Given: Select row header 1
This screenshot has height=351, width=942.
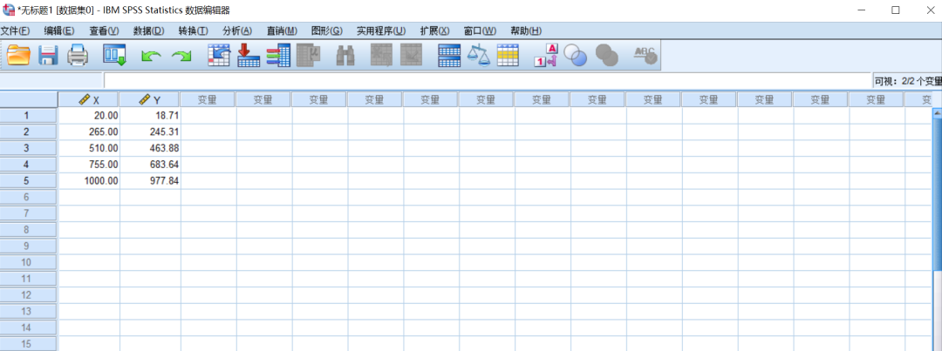Looking at the screenshot, I should click(29, 115).
